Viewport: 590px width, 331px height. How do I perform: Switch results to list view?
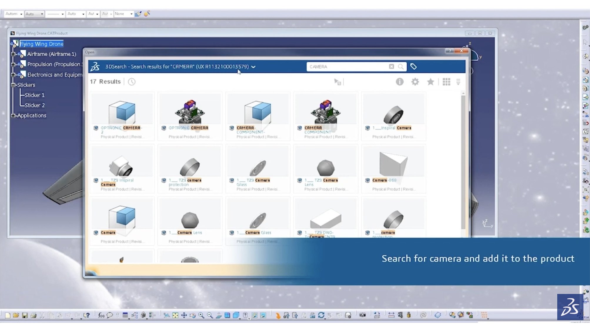pos(458,82)
